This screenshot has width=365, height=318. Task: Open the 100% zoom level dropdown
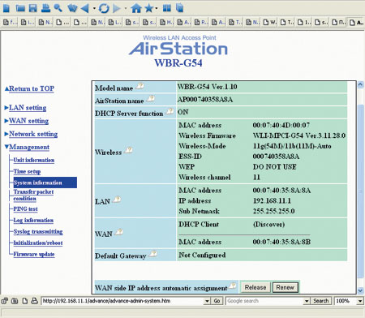click(360, 301)
